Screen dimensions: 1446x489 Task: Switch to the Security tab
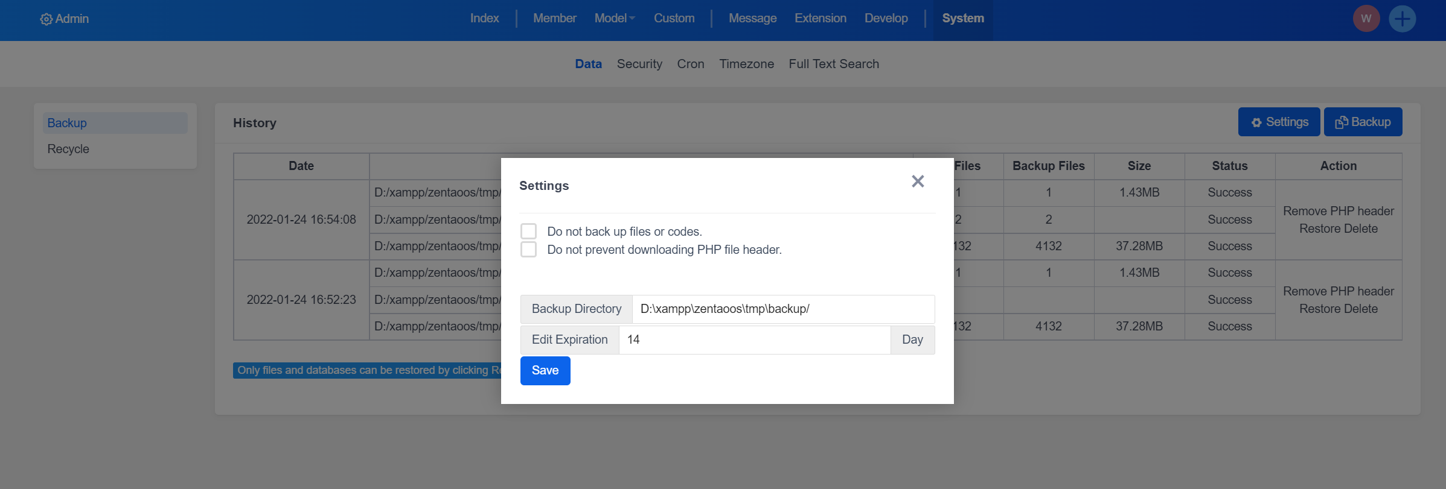[639, 64]
